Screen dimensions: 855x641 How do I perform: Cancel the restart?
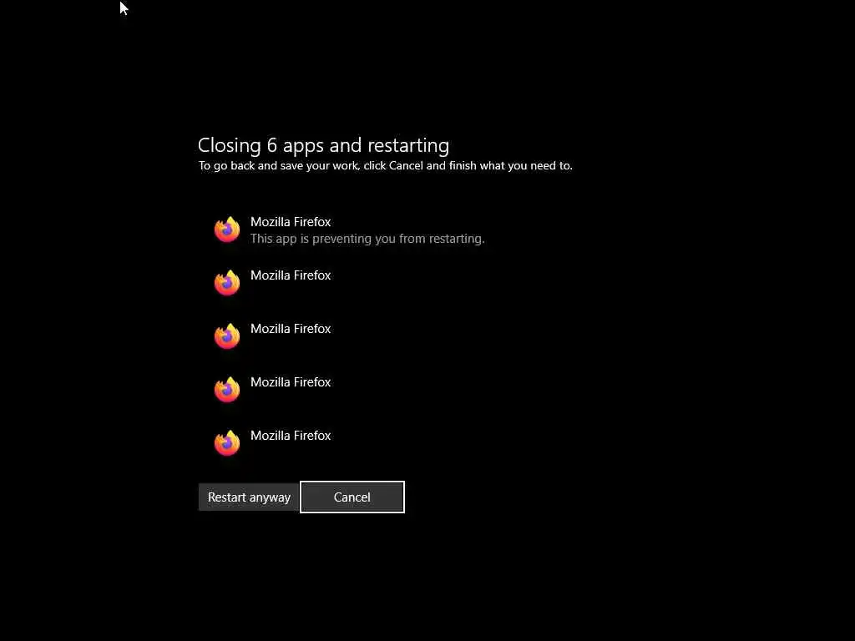click(x=352, y=497)
